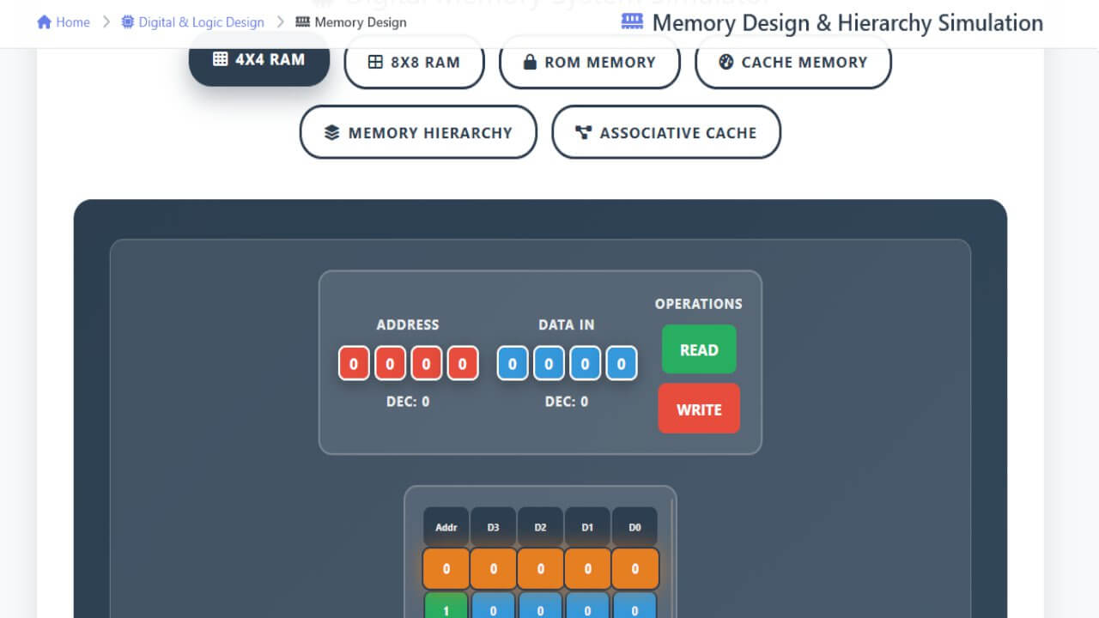Open the Digital & Logic Design breadcrumb link

click(201, 22)
